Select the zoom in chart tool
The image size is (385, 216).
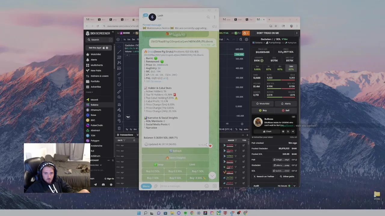pyautogui.click(x=119, y=97)
